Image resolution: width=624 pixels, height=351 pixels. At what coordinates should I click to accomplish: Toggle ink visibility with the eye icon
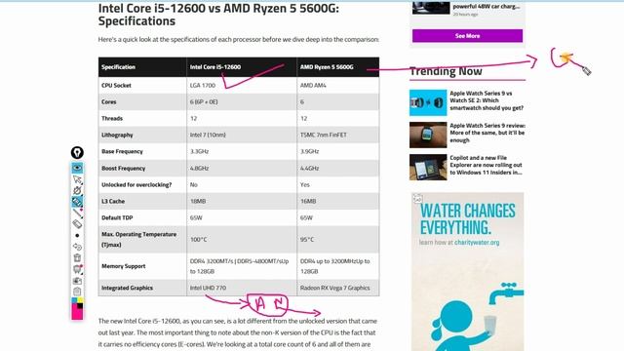pyautogui.click(x=77, y=168)
